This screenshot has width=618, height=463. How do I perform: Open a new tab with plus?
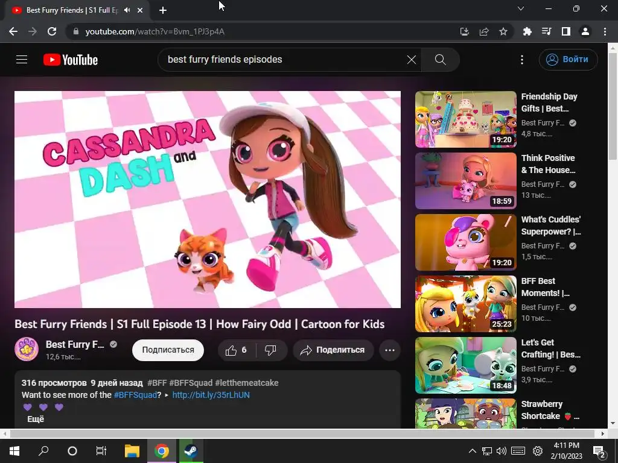pyautogui.click(x=163, y=10)
